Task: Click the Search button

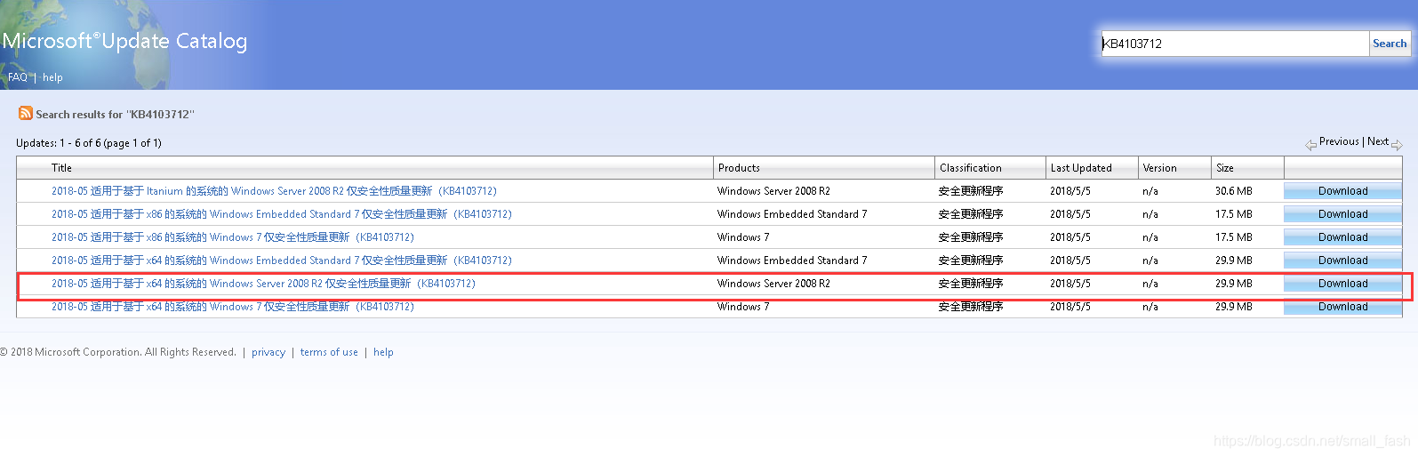Action: tap(1390, 44)
